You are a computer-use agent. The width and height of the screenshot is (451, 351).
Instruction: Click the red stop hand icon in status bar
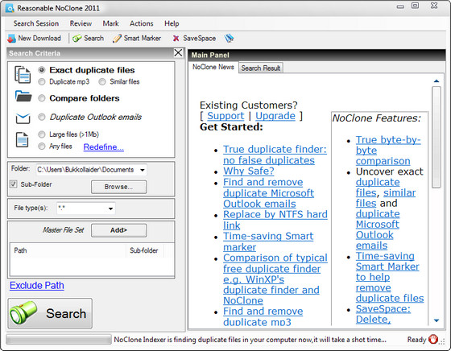pos(432,339)
